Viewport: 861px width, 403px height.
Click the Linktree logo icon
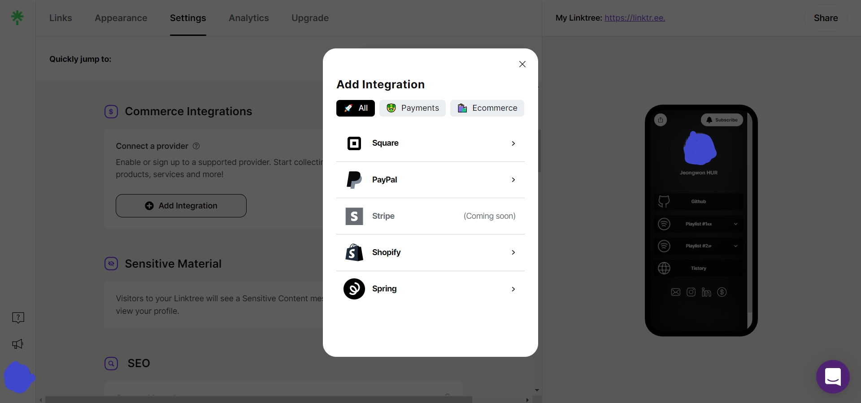coord(17,17)
